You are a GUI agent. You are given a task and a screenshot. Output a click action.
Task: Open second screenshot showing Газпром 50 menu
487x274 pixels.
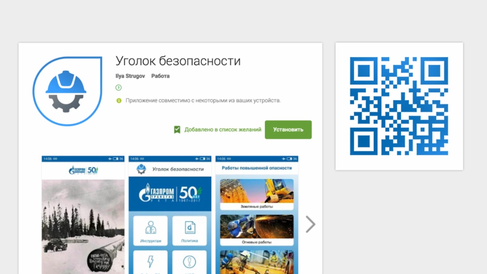point(170,215)
